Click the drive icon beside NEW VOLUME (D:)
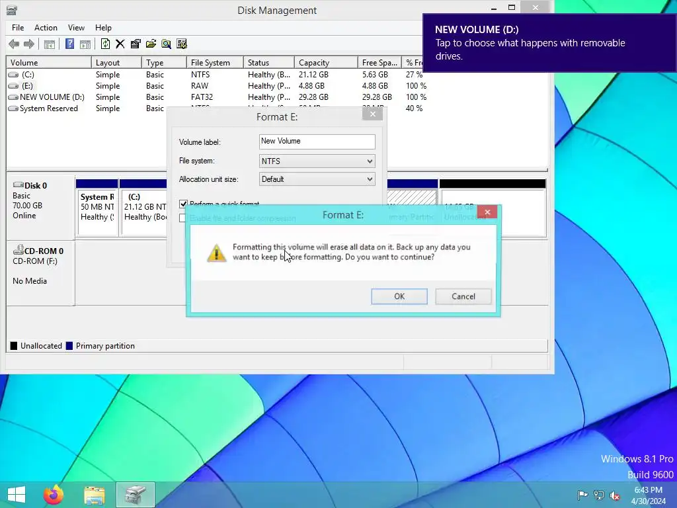 pyautogui.click(x=13, y=97)
